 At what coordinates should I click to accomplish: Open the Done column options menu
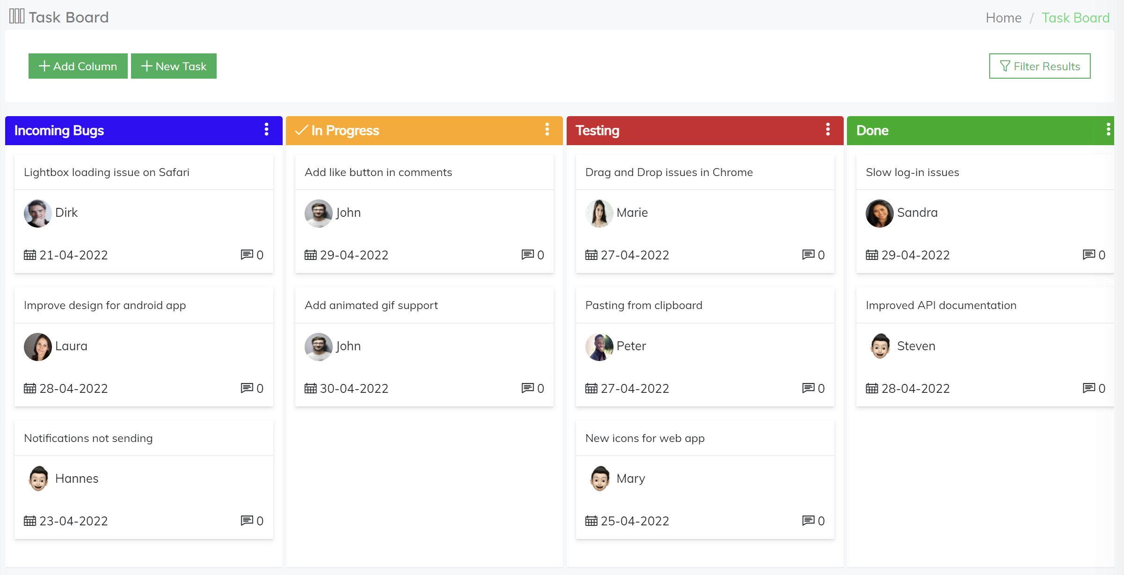[1108, 130]
